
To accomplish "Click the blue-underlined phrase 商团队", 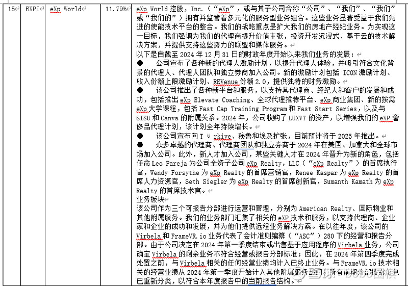I will (x=243, y=145).
